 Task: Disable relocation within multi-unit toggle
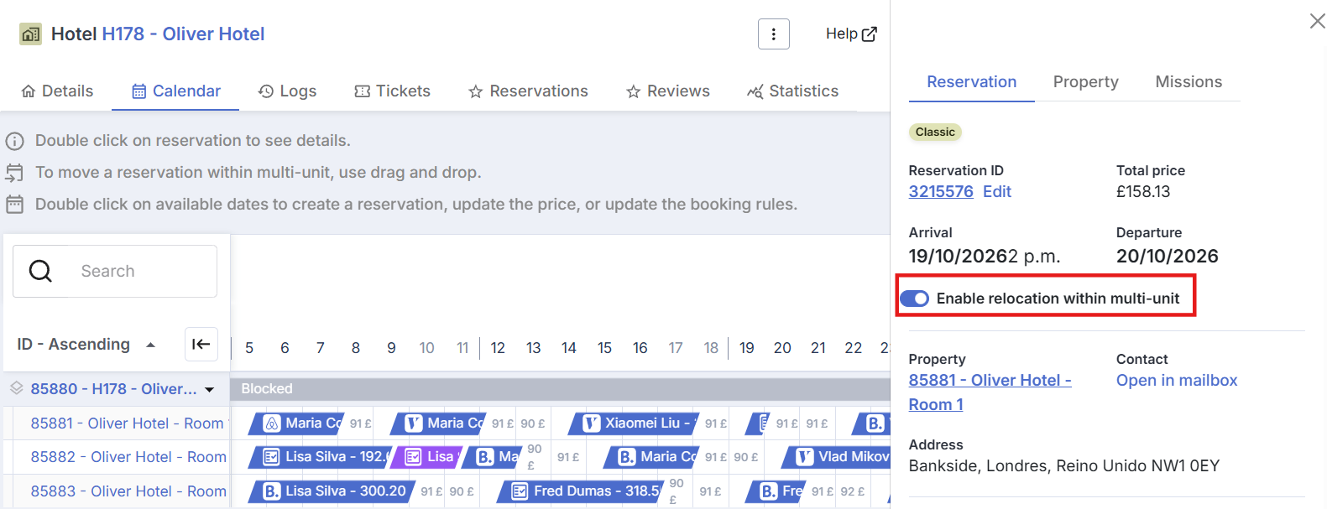point(914,299)
